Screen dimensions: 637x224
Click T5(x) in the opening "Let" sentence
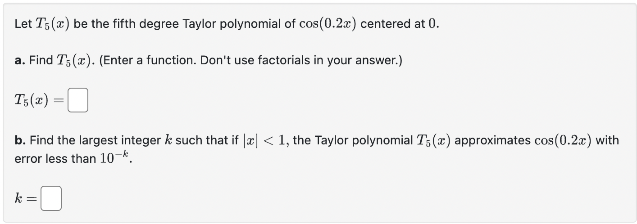pyautogui.click(x=52, y=24)
